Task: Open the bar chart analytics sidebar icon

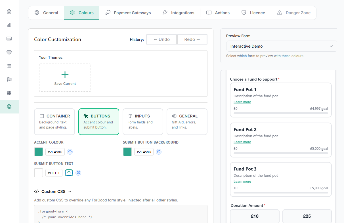Action: point(9,25)
